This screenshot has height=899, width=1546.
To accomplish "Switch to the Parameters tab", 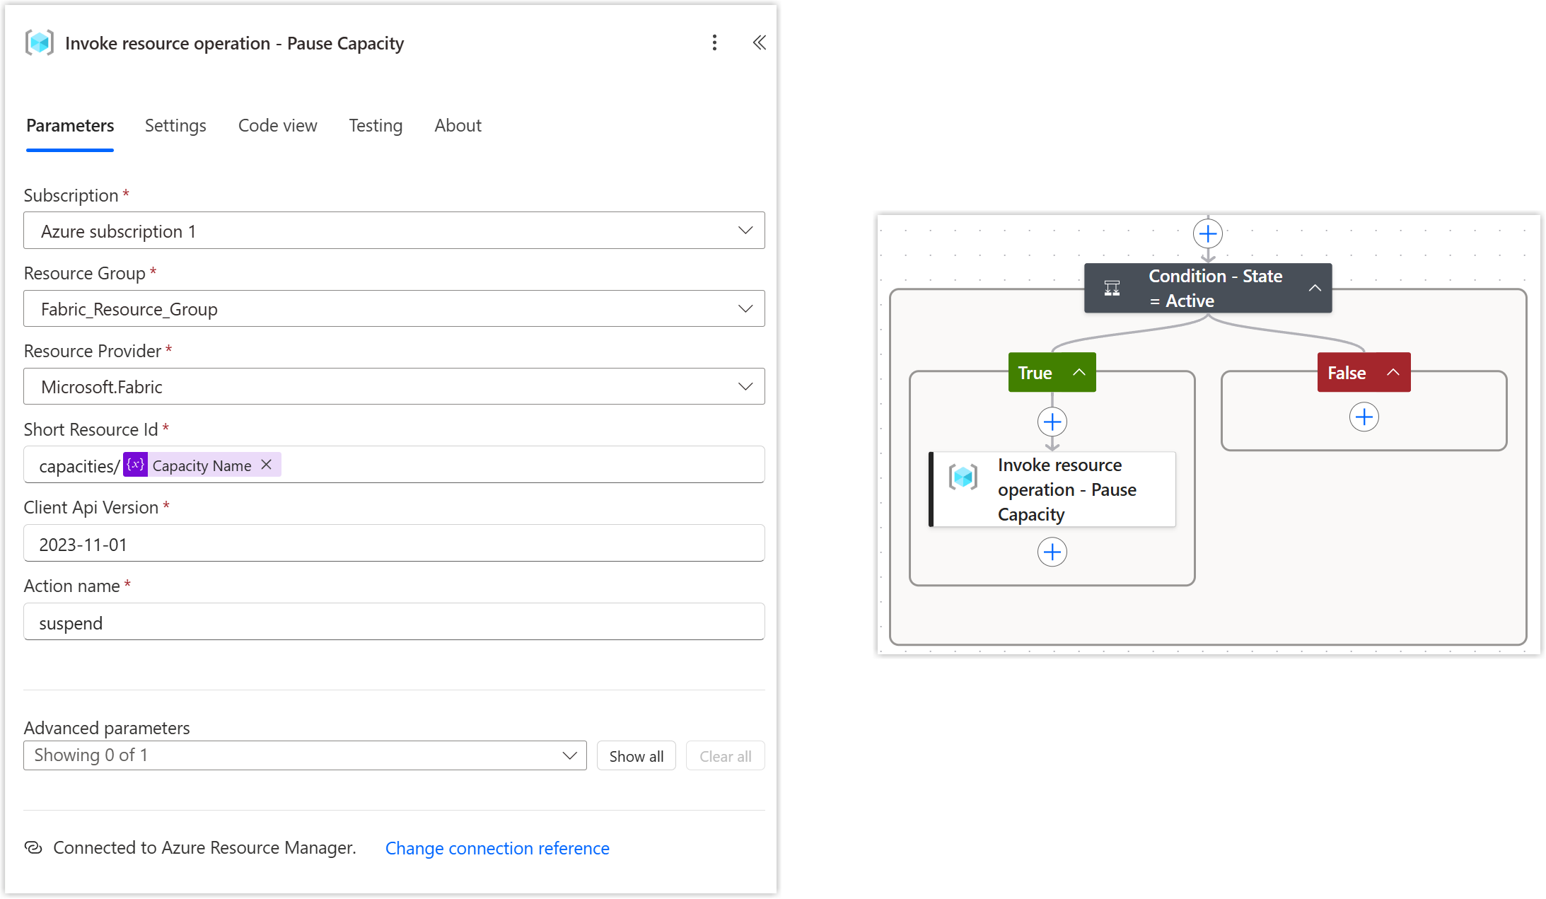I will (x=70, y=126).
